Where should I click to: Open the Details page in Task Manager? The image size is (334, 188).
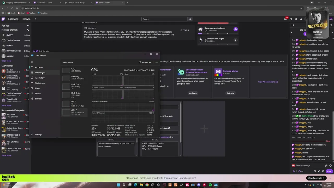(x=38, y=93)
